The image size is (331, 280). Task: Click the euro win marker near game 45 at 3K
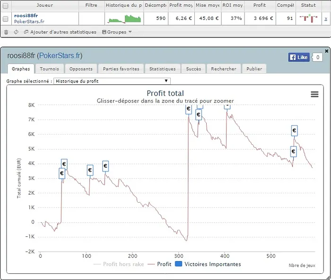pos(62,173)
